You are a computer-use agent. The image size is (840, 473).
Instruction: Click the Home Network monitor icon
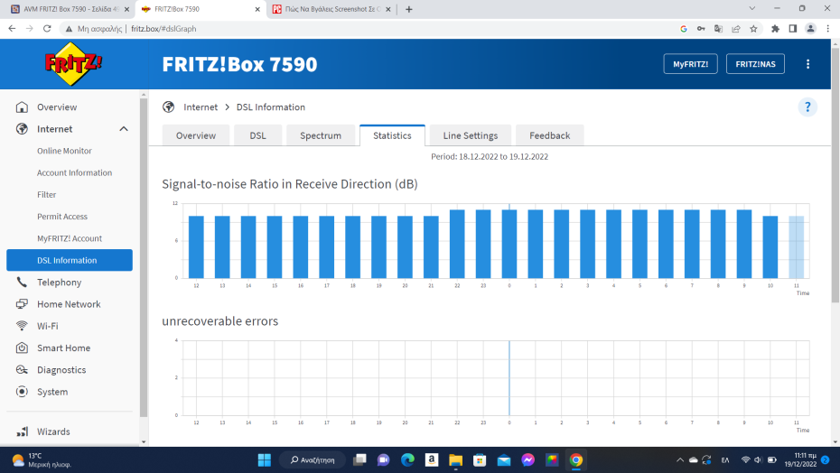point(22,304)
